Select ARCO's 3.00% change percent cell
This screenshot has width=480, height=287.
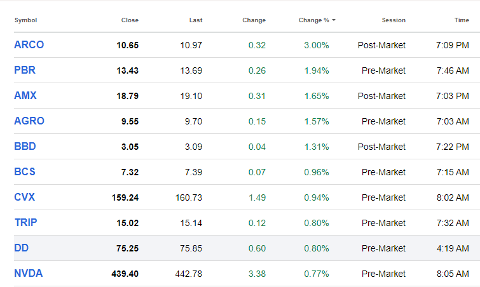(x=317, y=45)
